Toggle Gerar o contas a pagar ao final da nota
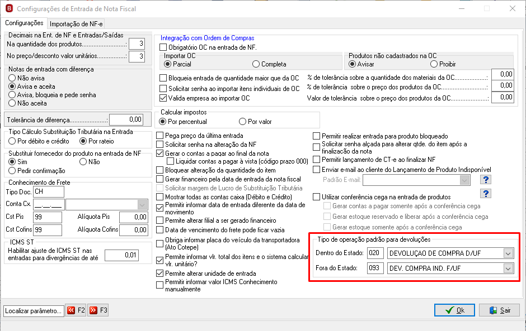The image size is (526, 331). click(159, 153)
